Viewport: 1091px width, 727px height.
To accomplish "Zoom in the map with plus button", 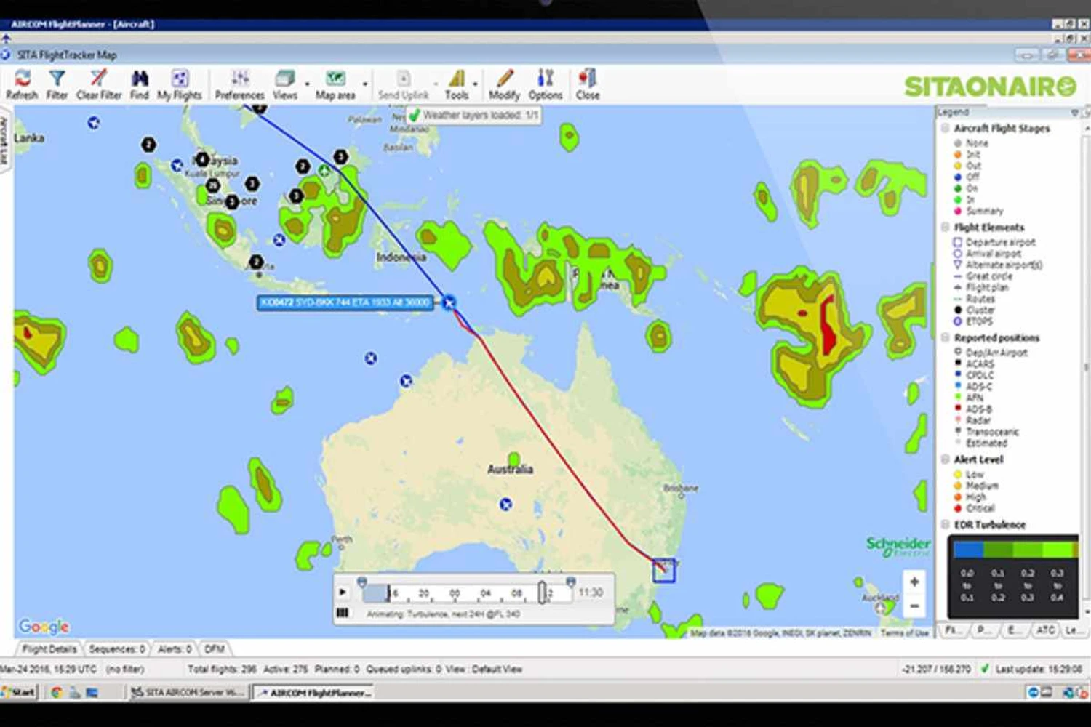I will [914, 582].
